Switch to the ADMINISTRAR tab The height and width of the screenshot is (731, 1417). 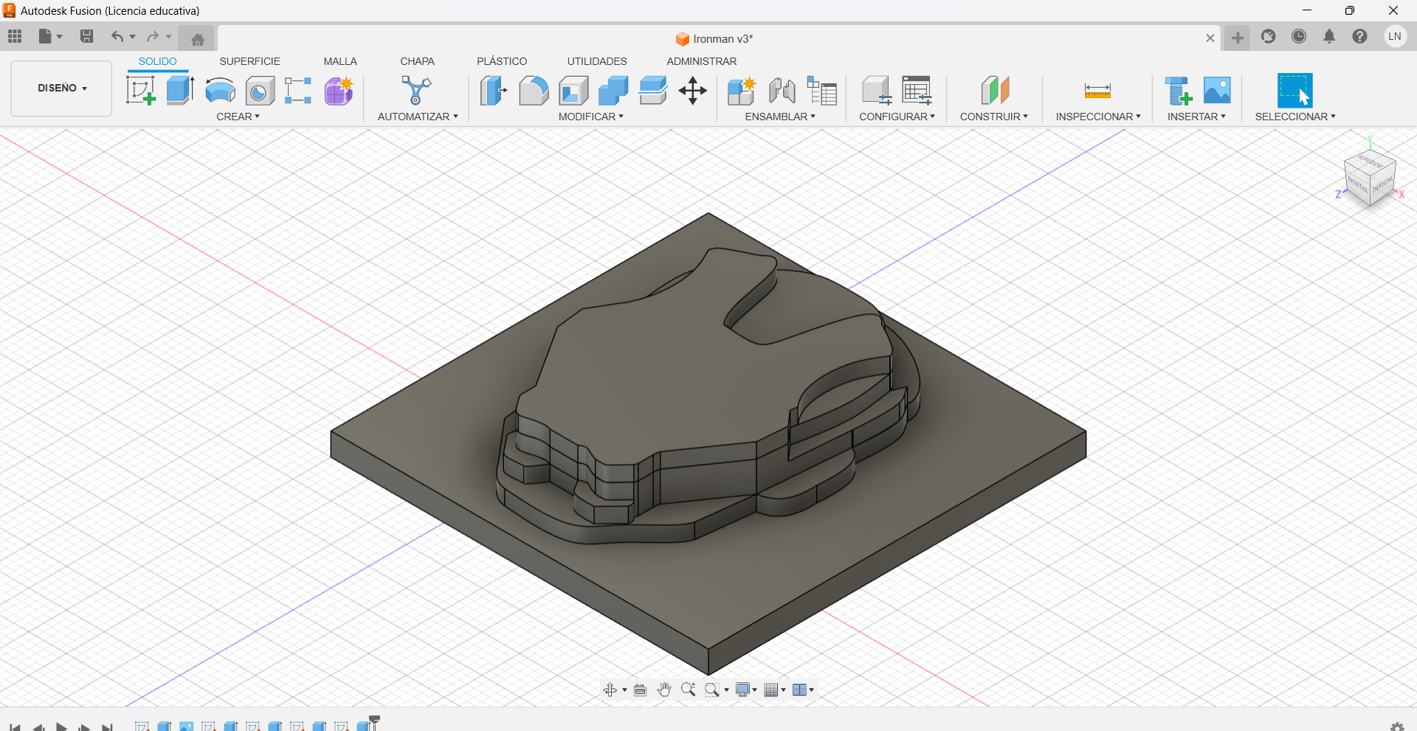coord(701,61)
